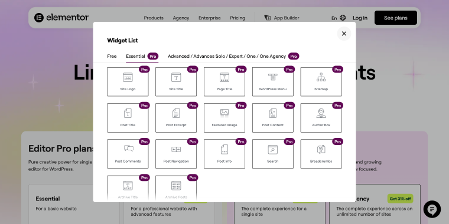Click the "Essential" plan heading in background
Screen dimensions: 449x224
(48, 199)
